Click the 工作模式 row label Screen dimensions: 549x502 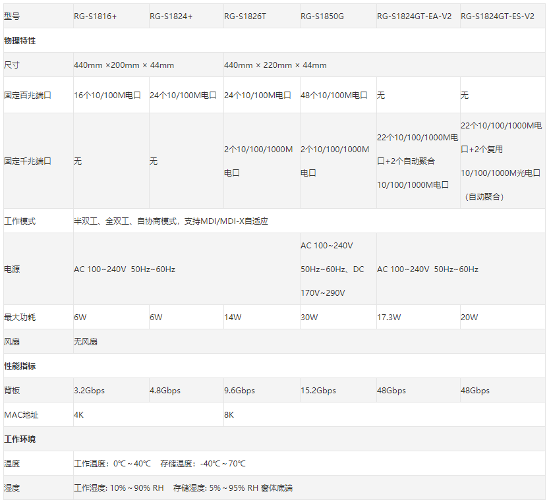click(x=20, y=221)
